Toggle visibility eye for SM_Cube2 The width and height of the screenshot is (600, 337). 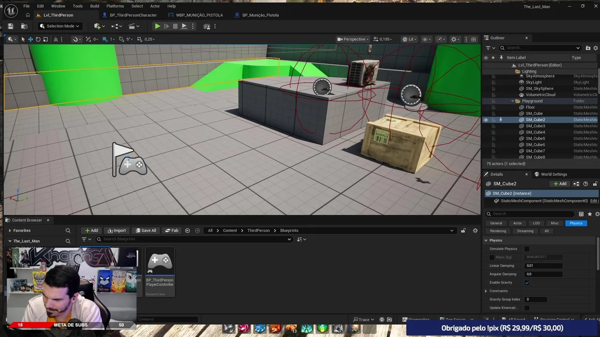(x=486, y=120)
